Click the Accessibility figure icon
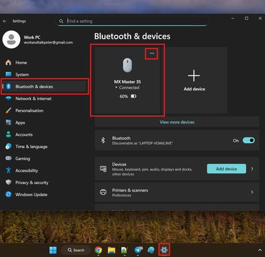Image resolution: width=265 pixels, height=257 pixels. [x=8, y=170]
